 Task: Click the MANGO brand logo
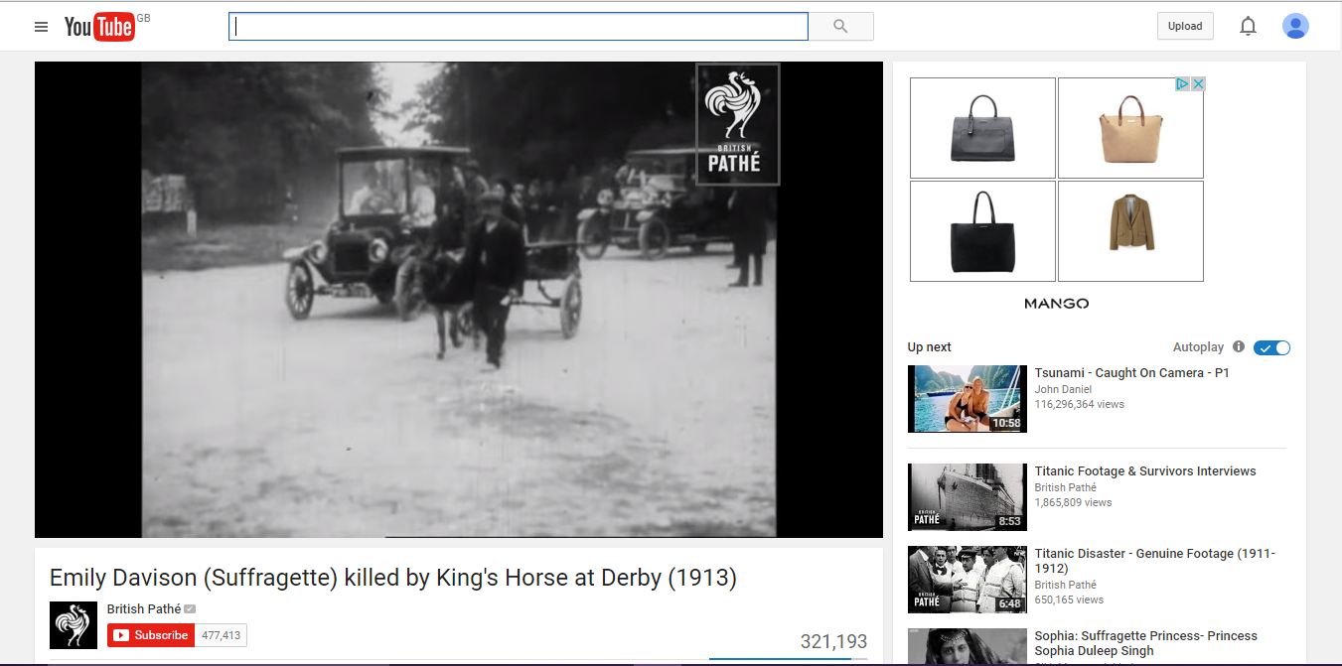[1057, 304]
